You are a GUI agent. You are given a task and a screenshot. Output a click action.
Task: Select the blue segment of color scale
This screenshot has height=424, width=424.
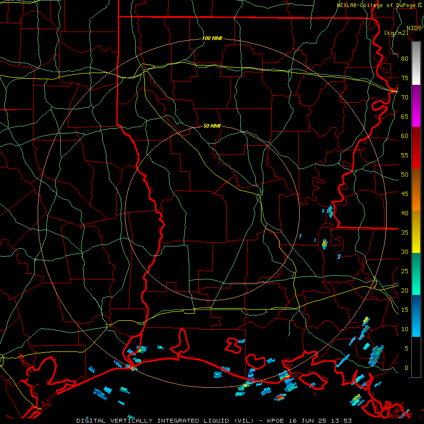416,316
